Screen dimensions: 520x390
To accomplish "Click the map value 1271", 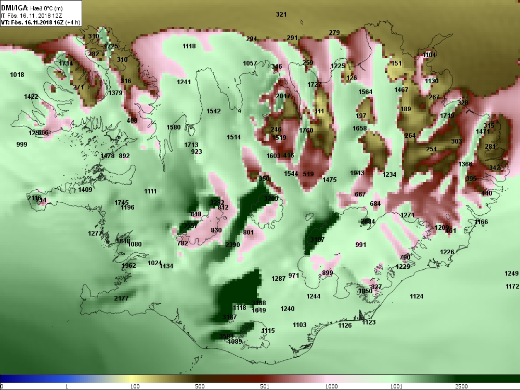I will [x=408, y=215].
